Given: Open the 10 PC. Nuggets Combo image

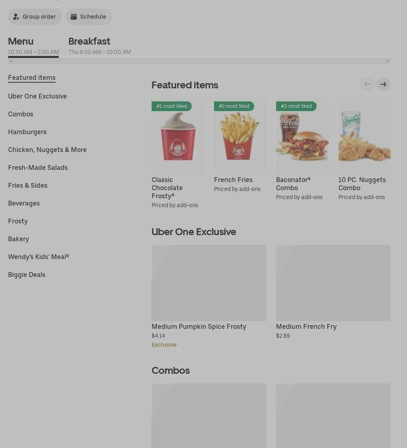Looking at the screenshot, I should click(x=364, y=135).
